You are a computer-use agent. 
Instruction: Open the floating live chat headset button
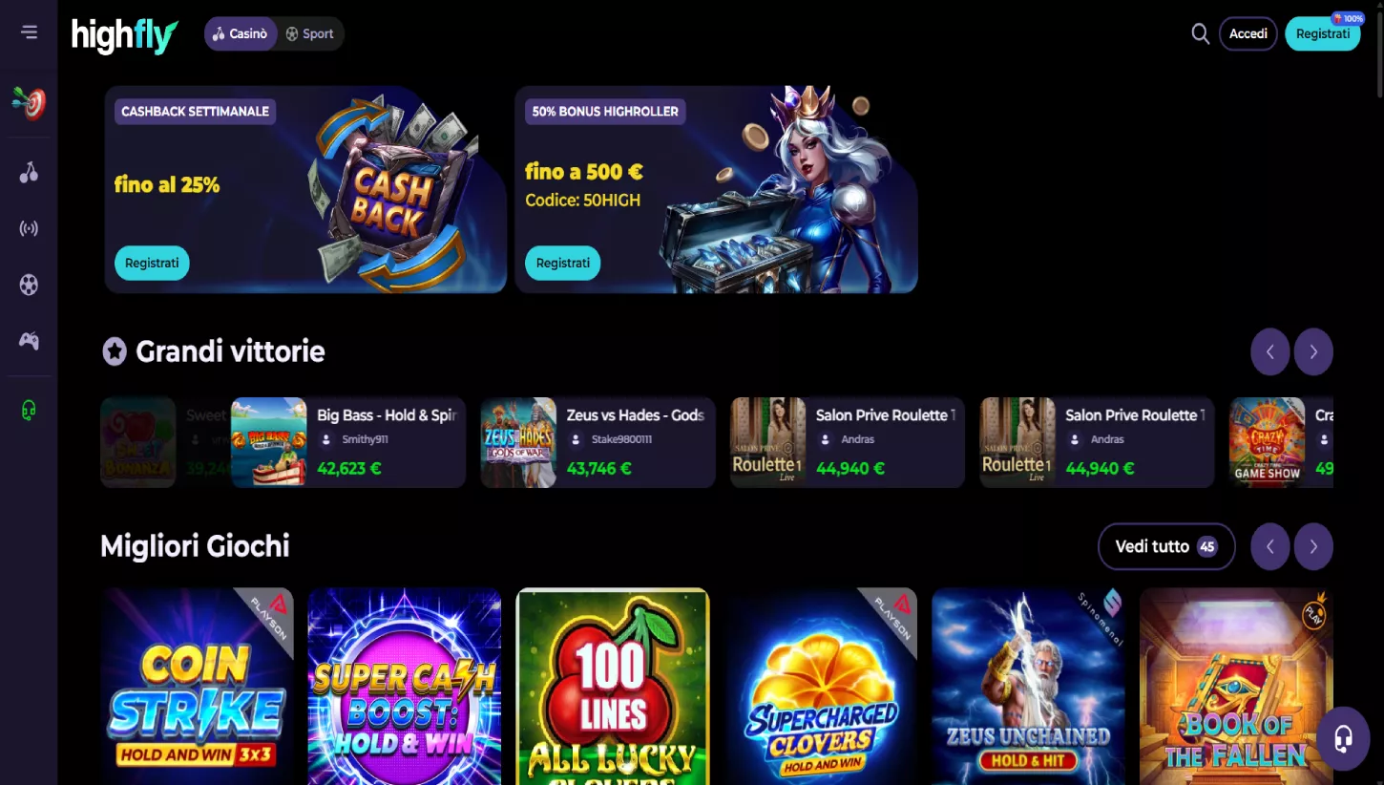(x=1343, y=738)
